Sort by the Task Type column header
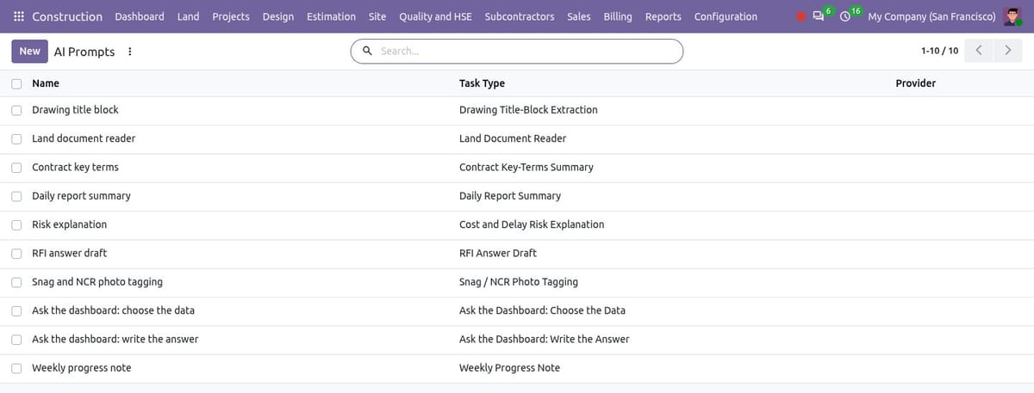Image resolution: width=1034 pixels, height=393 pixels. pyautogui.click(x=483, y=83)
